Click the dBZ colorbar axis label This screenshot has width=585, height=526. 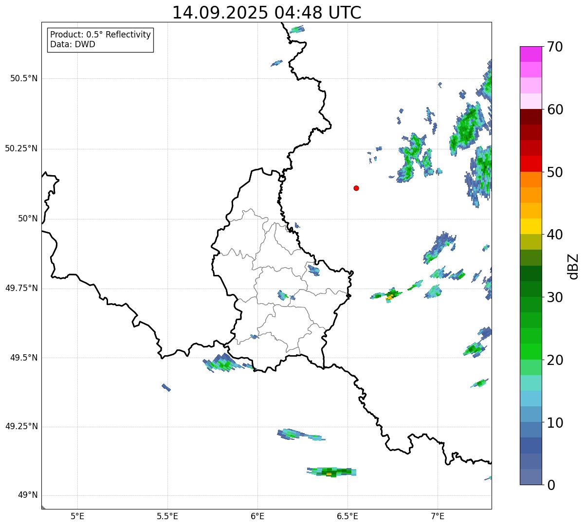tap(573, 266)
